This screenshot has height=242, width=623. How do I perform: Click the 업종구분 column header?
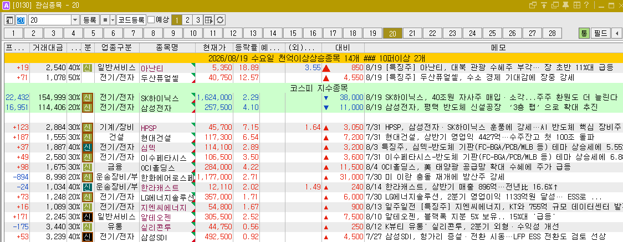(x=116, y=48)
